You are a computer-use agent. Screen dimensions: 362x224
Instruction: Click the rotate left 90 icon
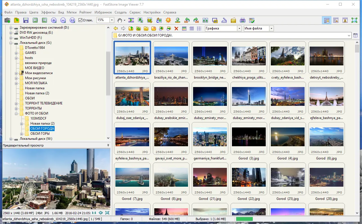pyautogui.click(x=187, y=20)
